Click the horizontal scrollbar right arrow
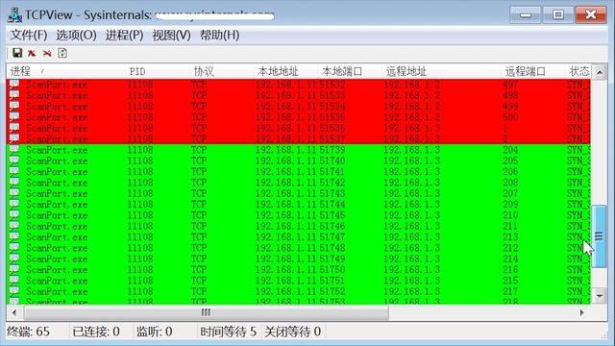 click(582, 312)
